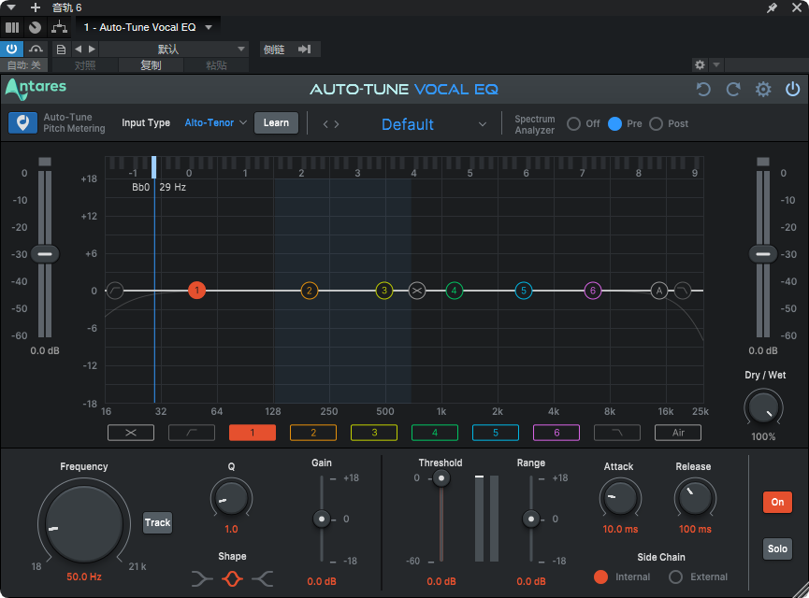Go to previous host preset arrow
The width and height of the screenshot is (809, 598).
[x=79, y=50]
